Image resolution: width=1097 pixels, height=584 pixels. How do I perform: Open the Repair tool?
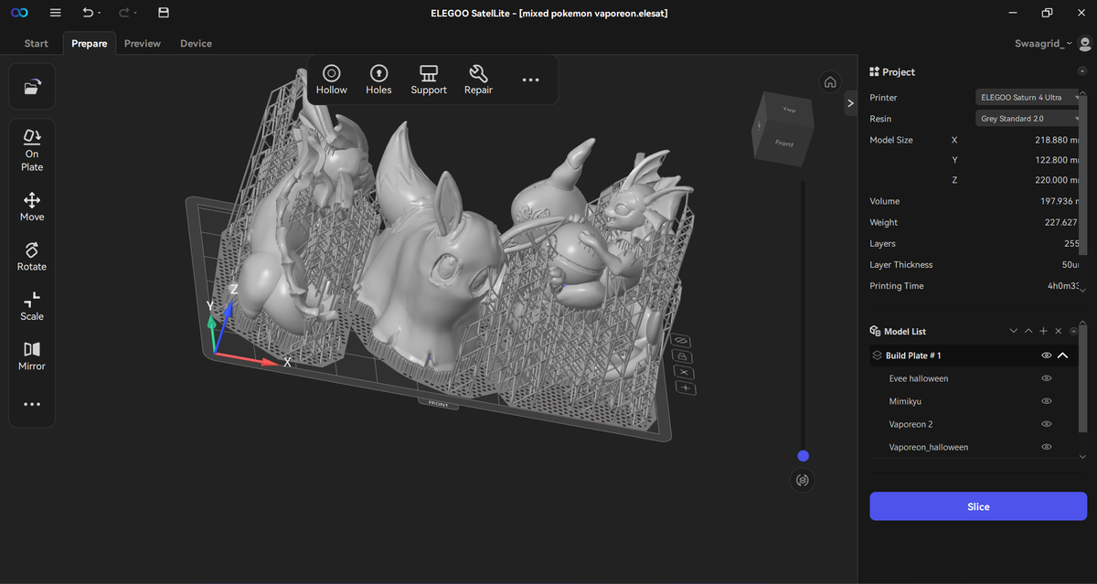tap(478, 80)
